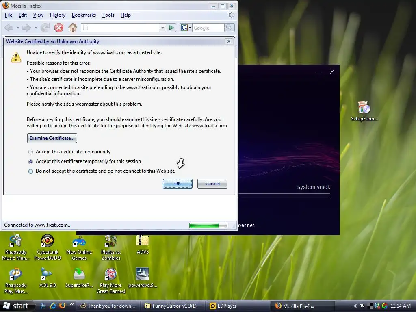Select the New Online Games desktop icon
Viewport: 416px width, 312px height.
pos(79,247)
